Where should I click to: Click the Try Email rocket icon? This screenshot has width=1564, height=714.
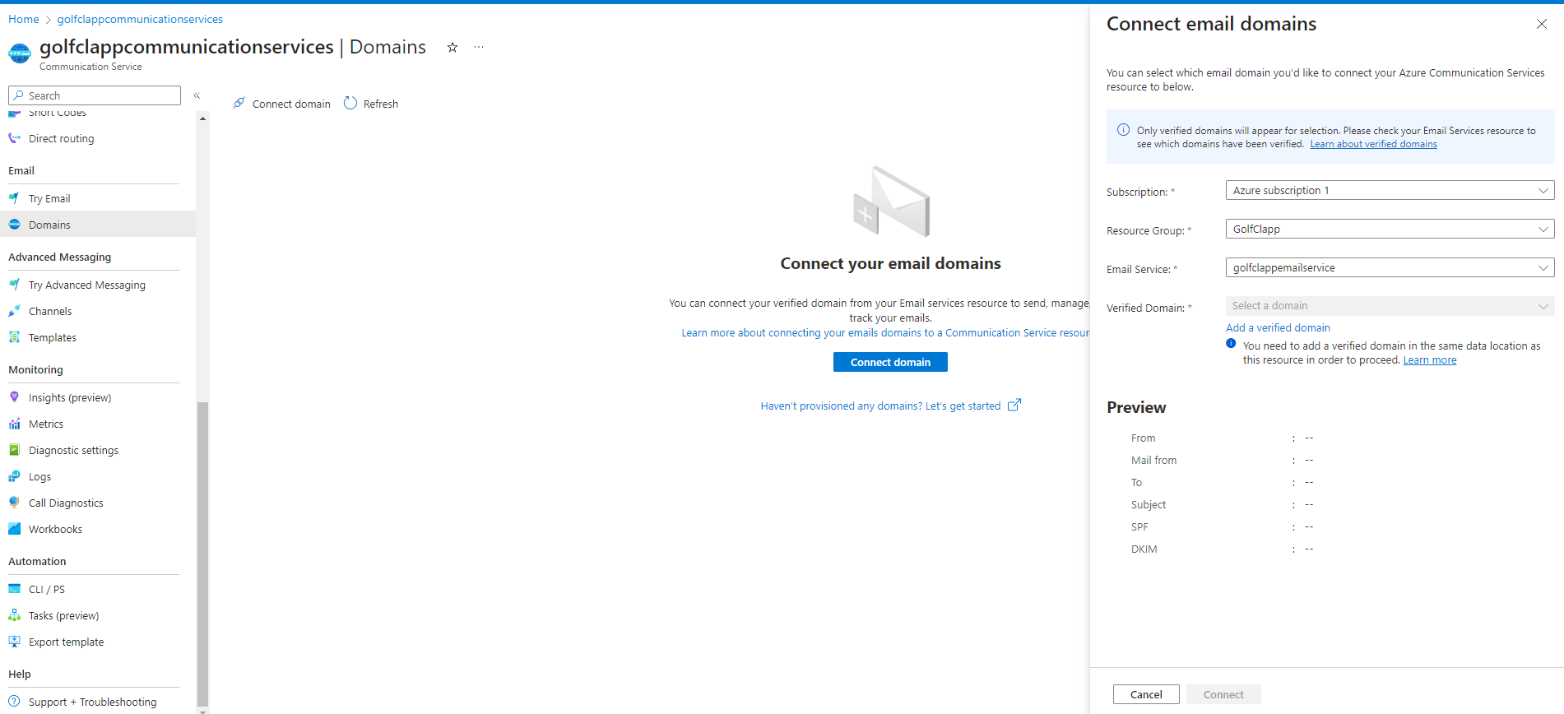click(x=15, y=198)
